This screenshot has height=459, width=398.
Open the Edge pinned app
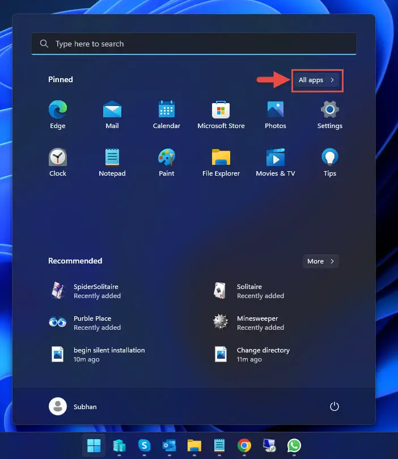coord(58,114)
